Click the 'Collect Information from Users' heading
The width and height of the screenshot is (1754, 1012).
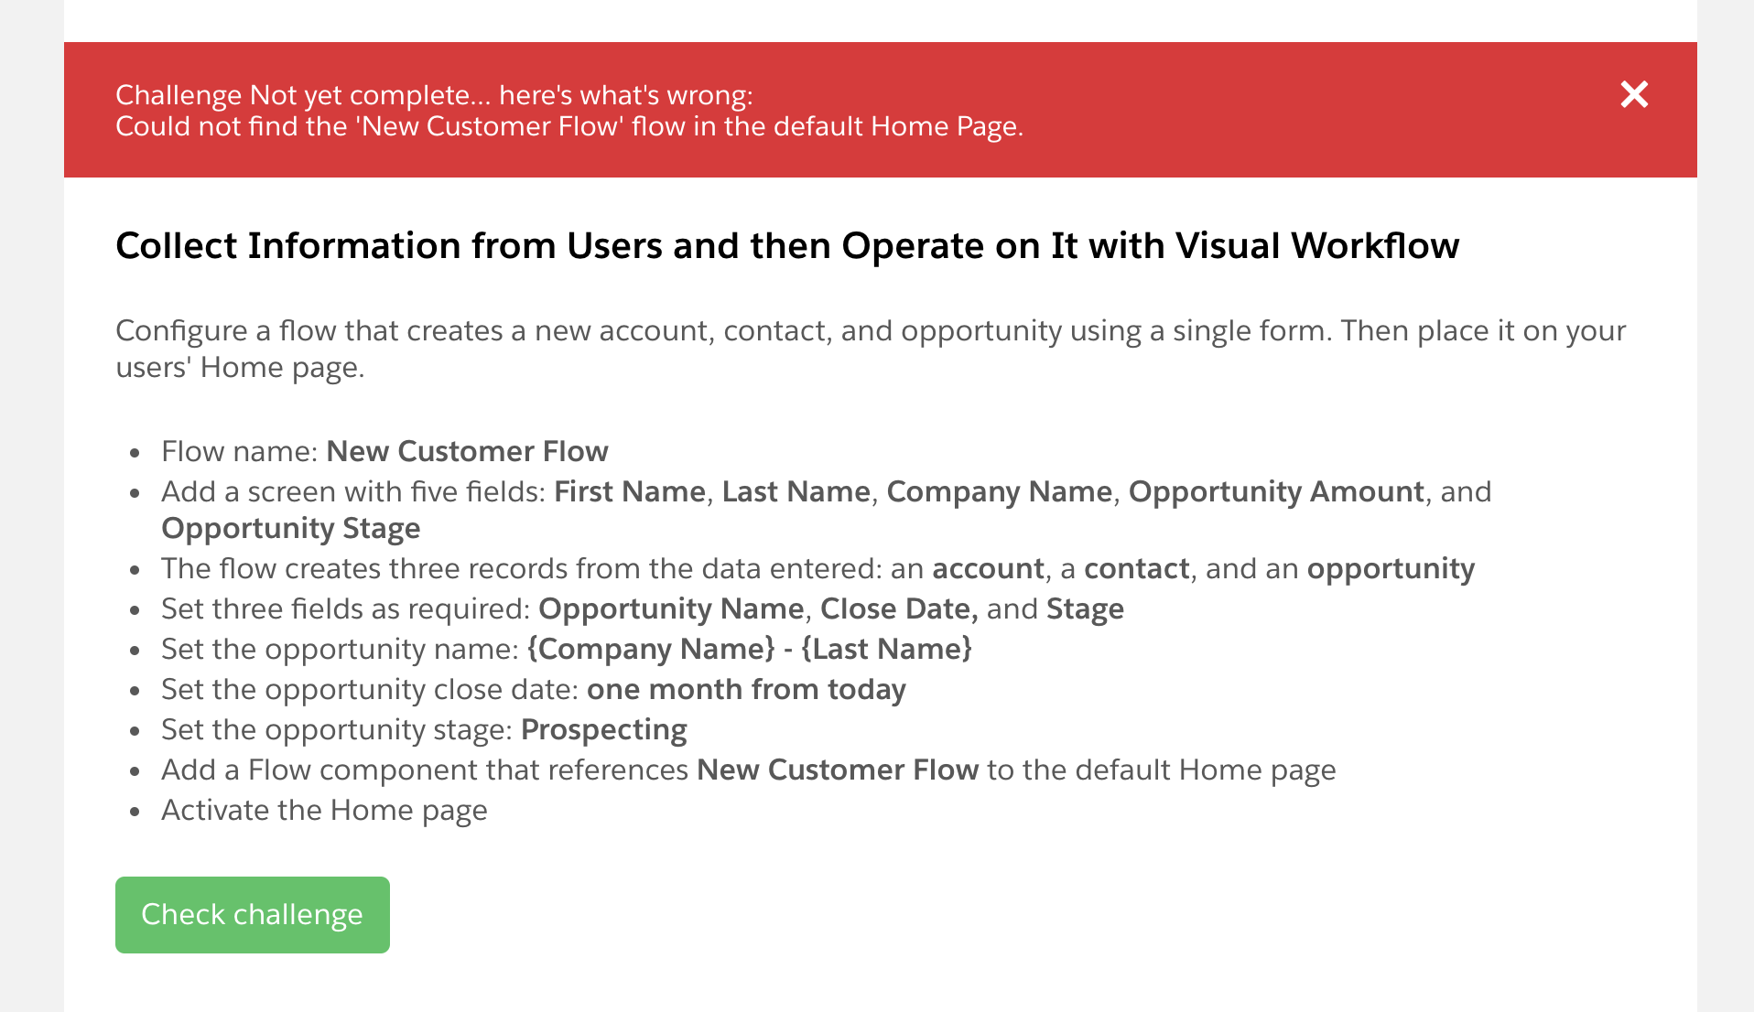click(787, 245)
